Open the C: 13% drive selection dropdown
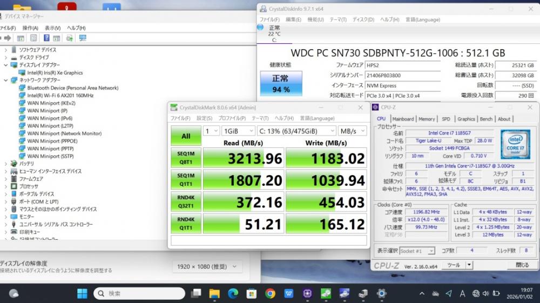 (296, 131)
